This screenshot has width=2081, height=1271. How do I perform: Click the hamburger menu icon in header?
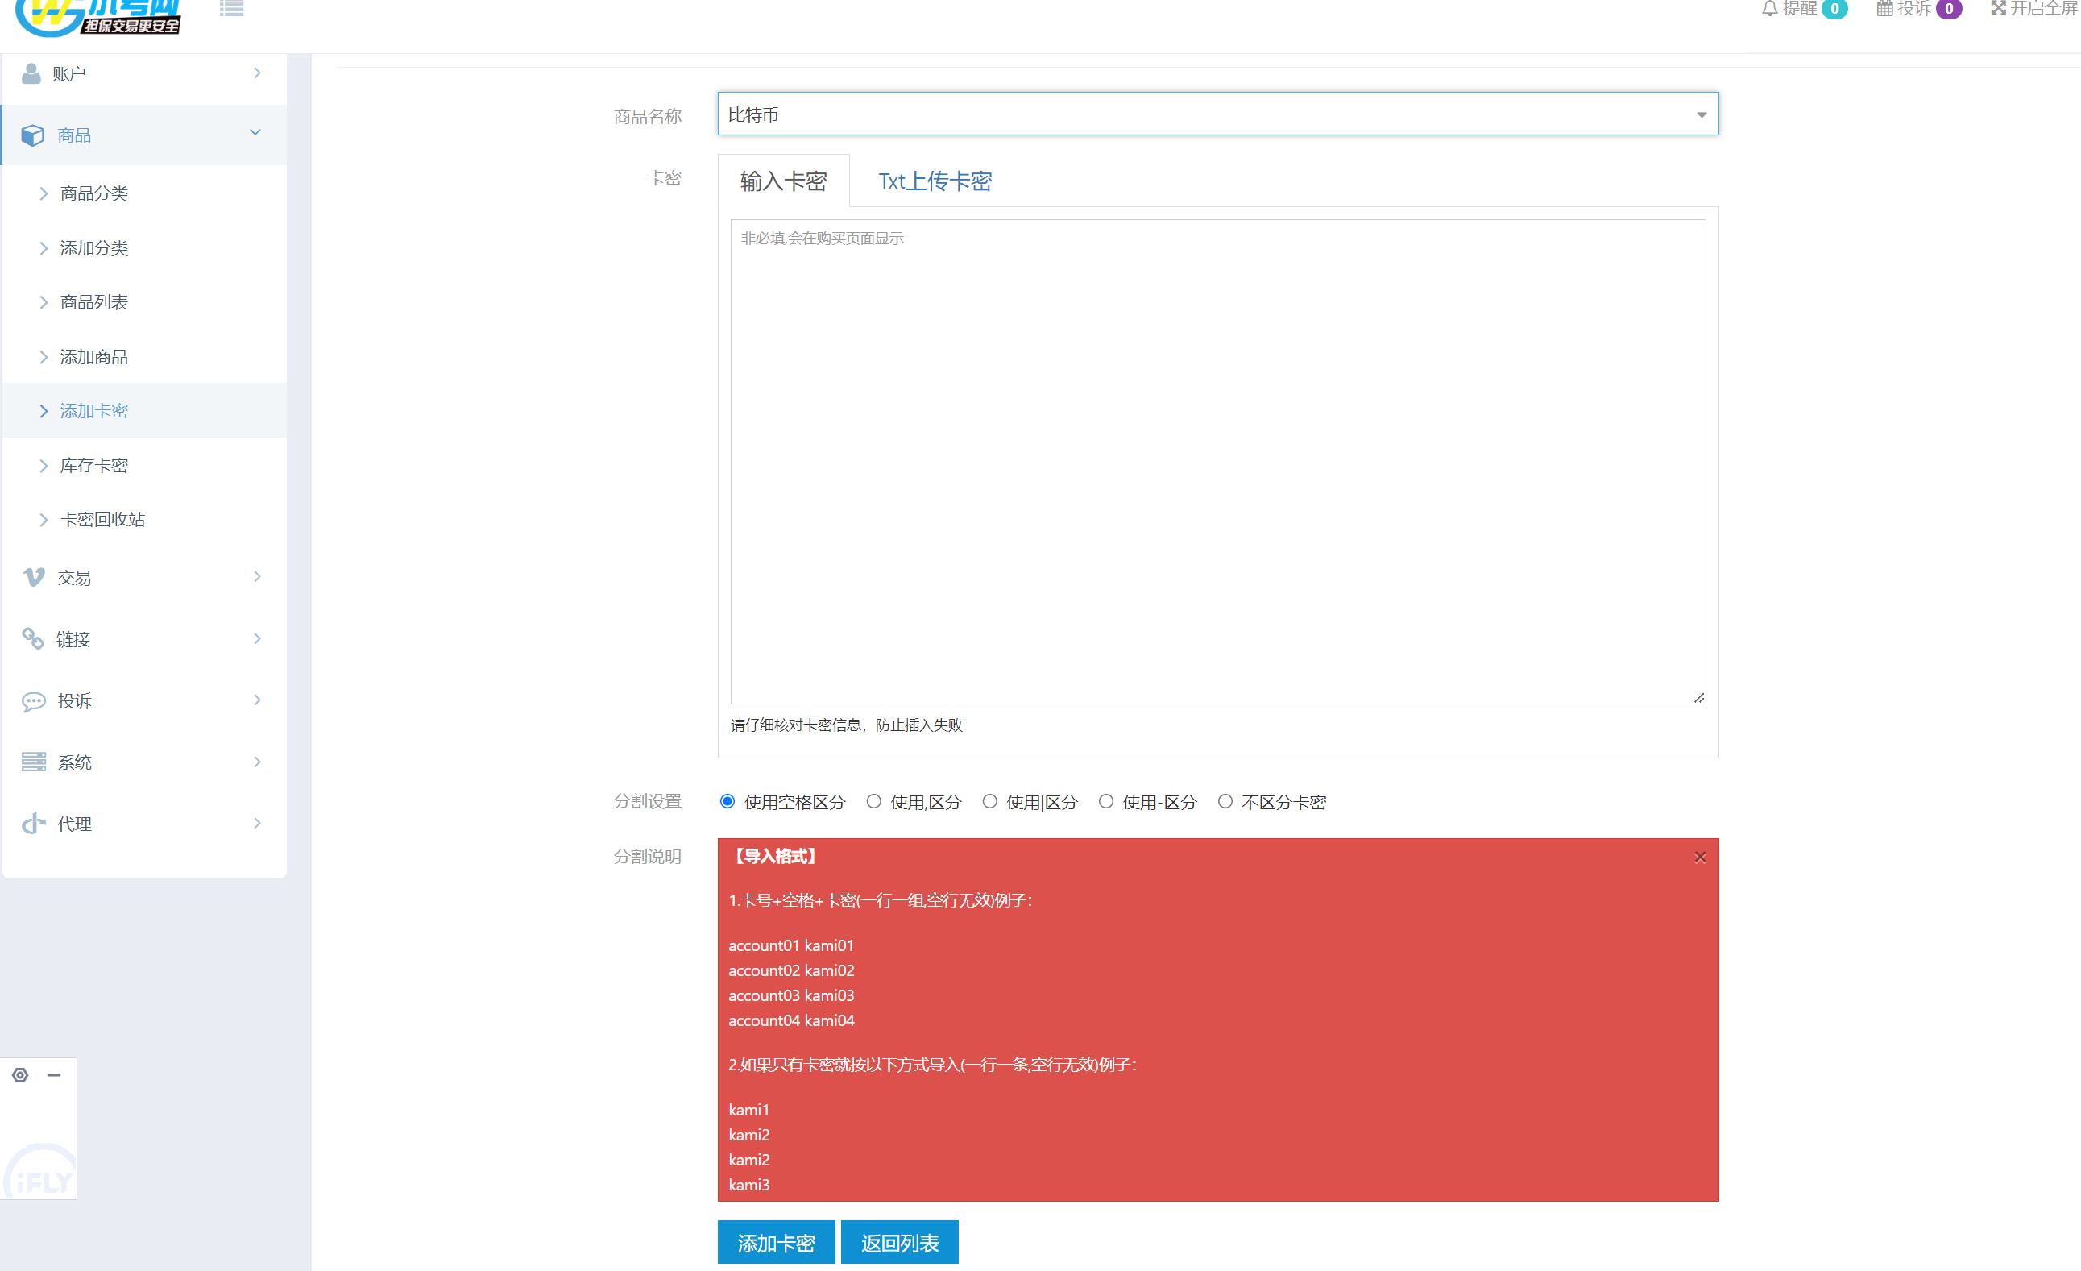click(x=230, y=8)
